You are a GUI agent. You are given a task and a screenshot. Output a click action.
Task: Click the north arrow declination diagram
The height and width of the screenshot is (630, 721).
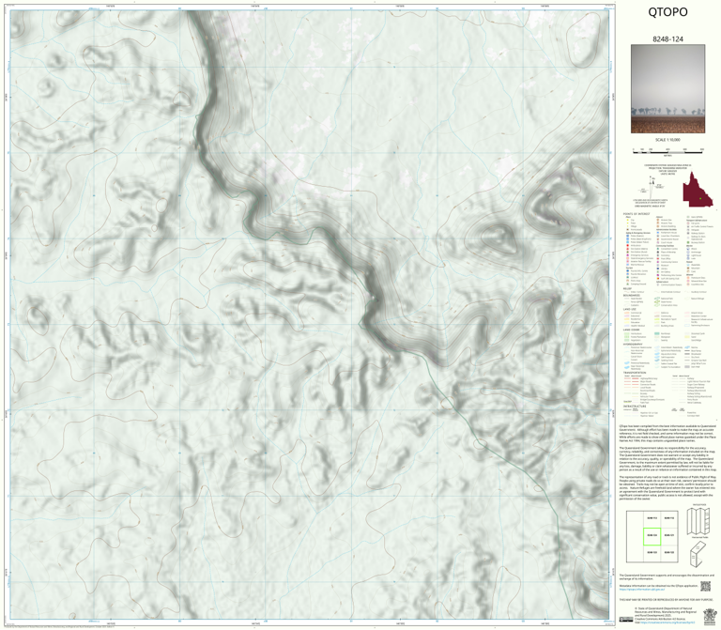pyautogui.click(x=652, y=186)
